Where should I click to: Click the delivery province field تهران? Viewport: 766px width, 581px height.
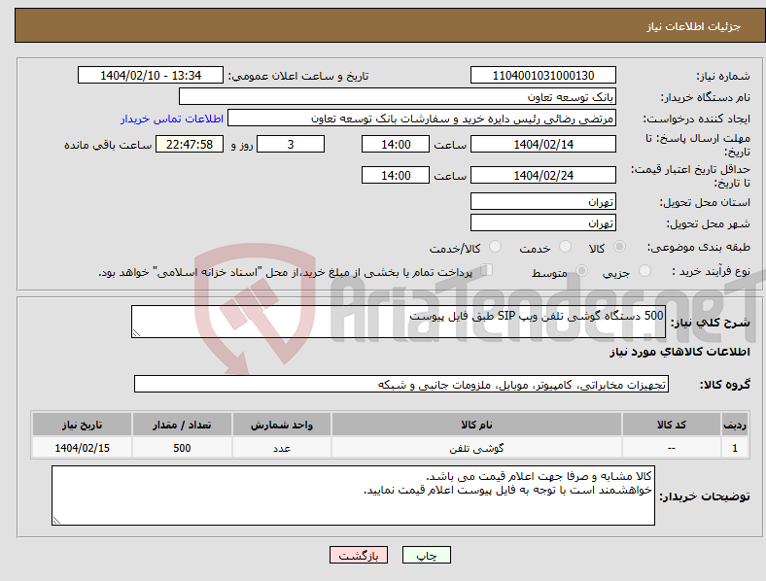[543, 201]
